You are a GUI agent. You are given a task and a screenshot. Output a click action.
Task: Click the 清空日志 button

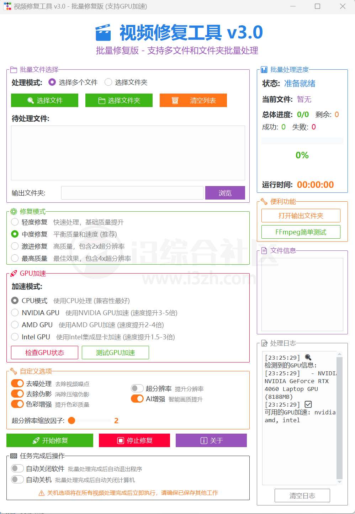click(302, 496)
